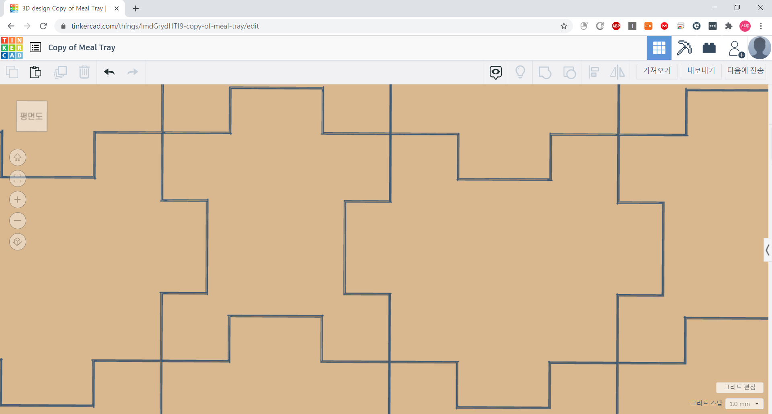The width and height of the screenshot is (772, 414).
Task: Click the zoom in plus button
Action: pyautogui.click(x=18, y=200)
